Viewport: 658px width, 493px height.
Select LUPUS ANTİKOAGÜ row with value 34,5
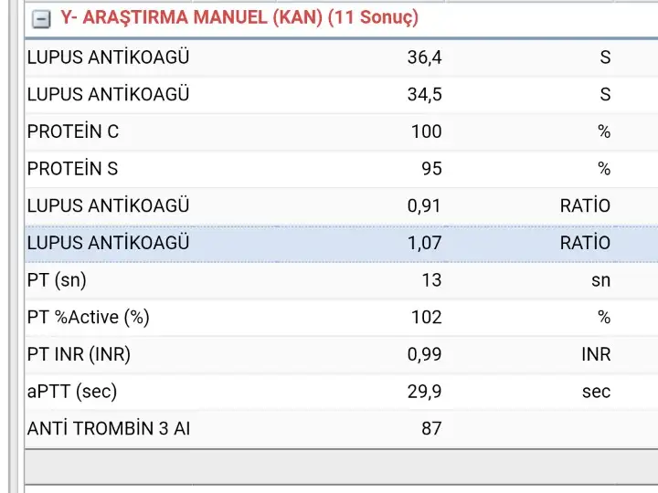click(x=108, y=94)
